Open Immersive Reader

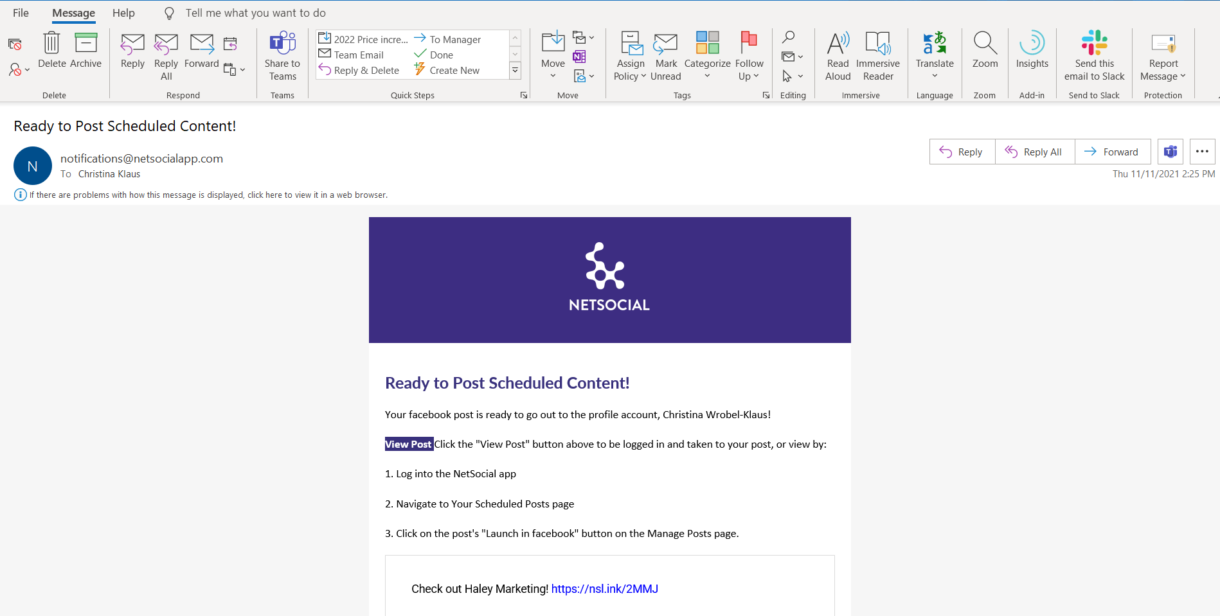click(x=878, y=57)
